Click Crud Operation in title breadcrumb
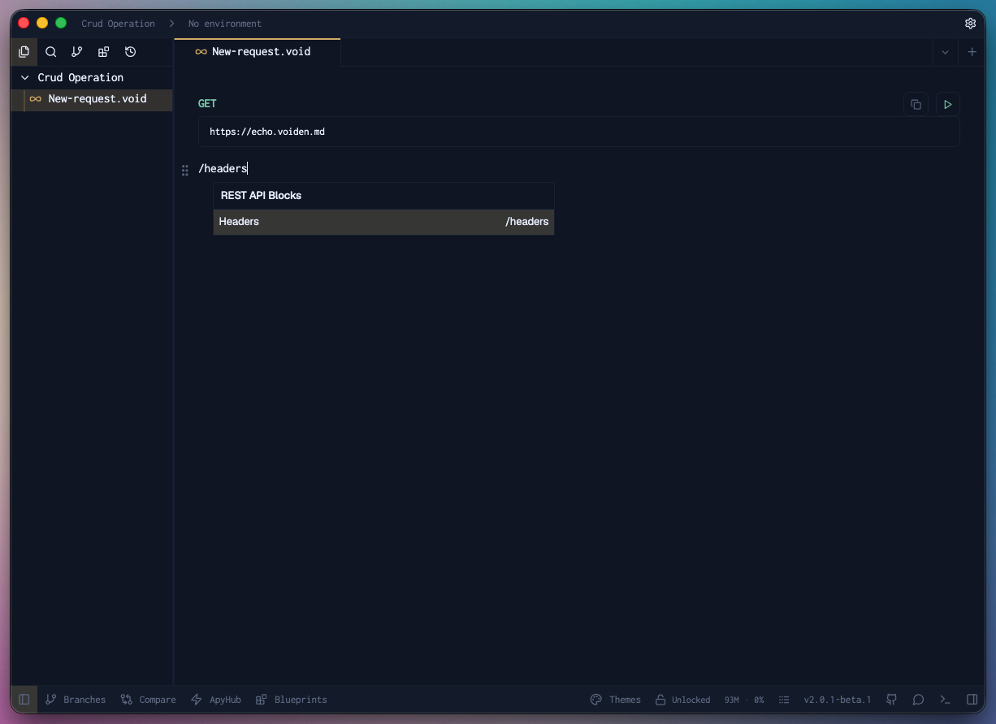The height and width of the screenshot is (724, 996). pos(118,24)
